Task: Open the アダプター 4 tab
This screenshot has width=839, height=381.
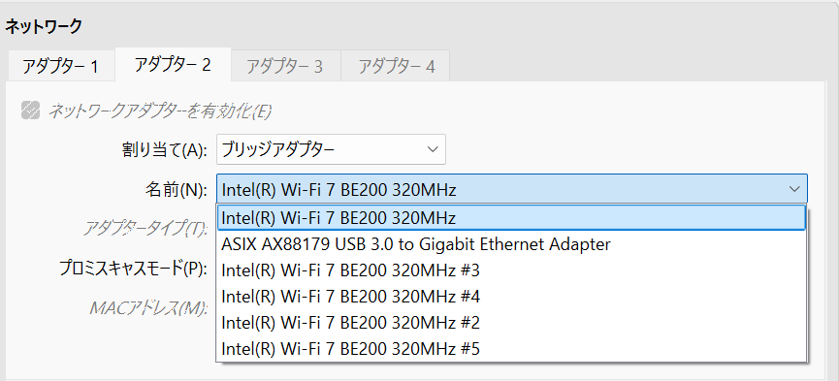Action: 396,66
